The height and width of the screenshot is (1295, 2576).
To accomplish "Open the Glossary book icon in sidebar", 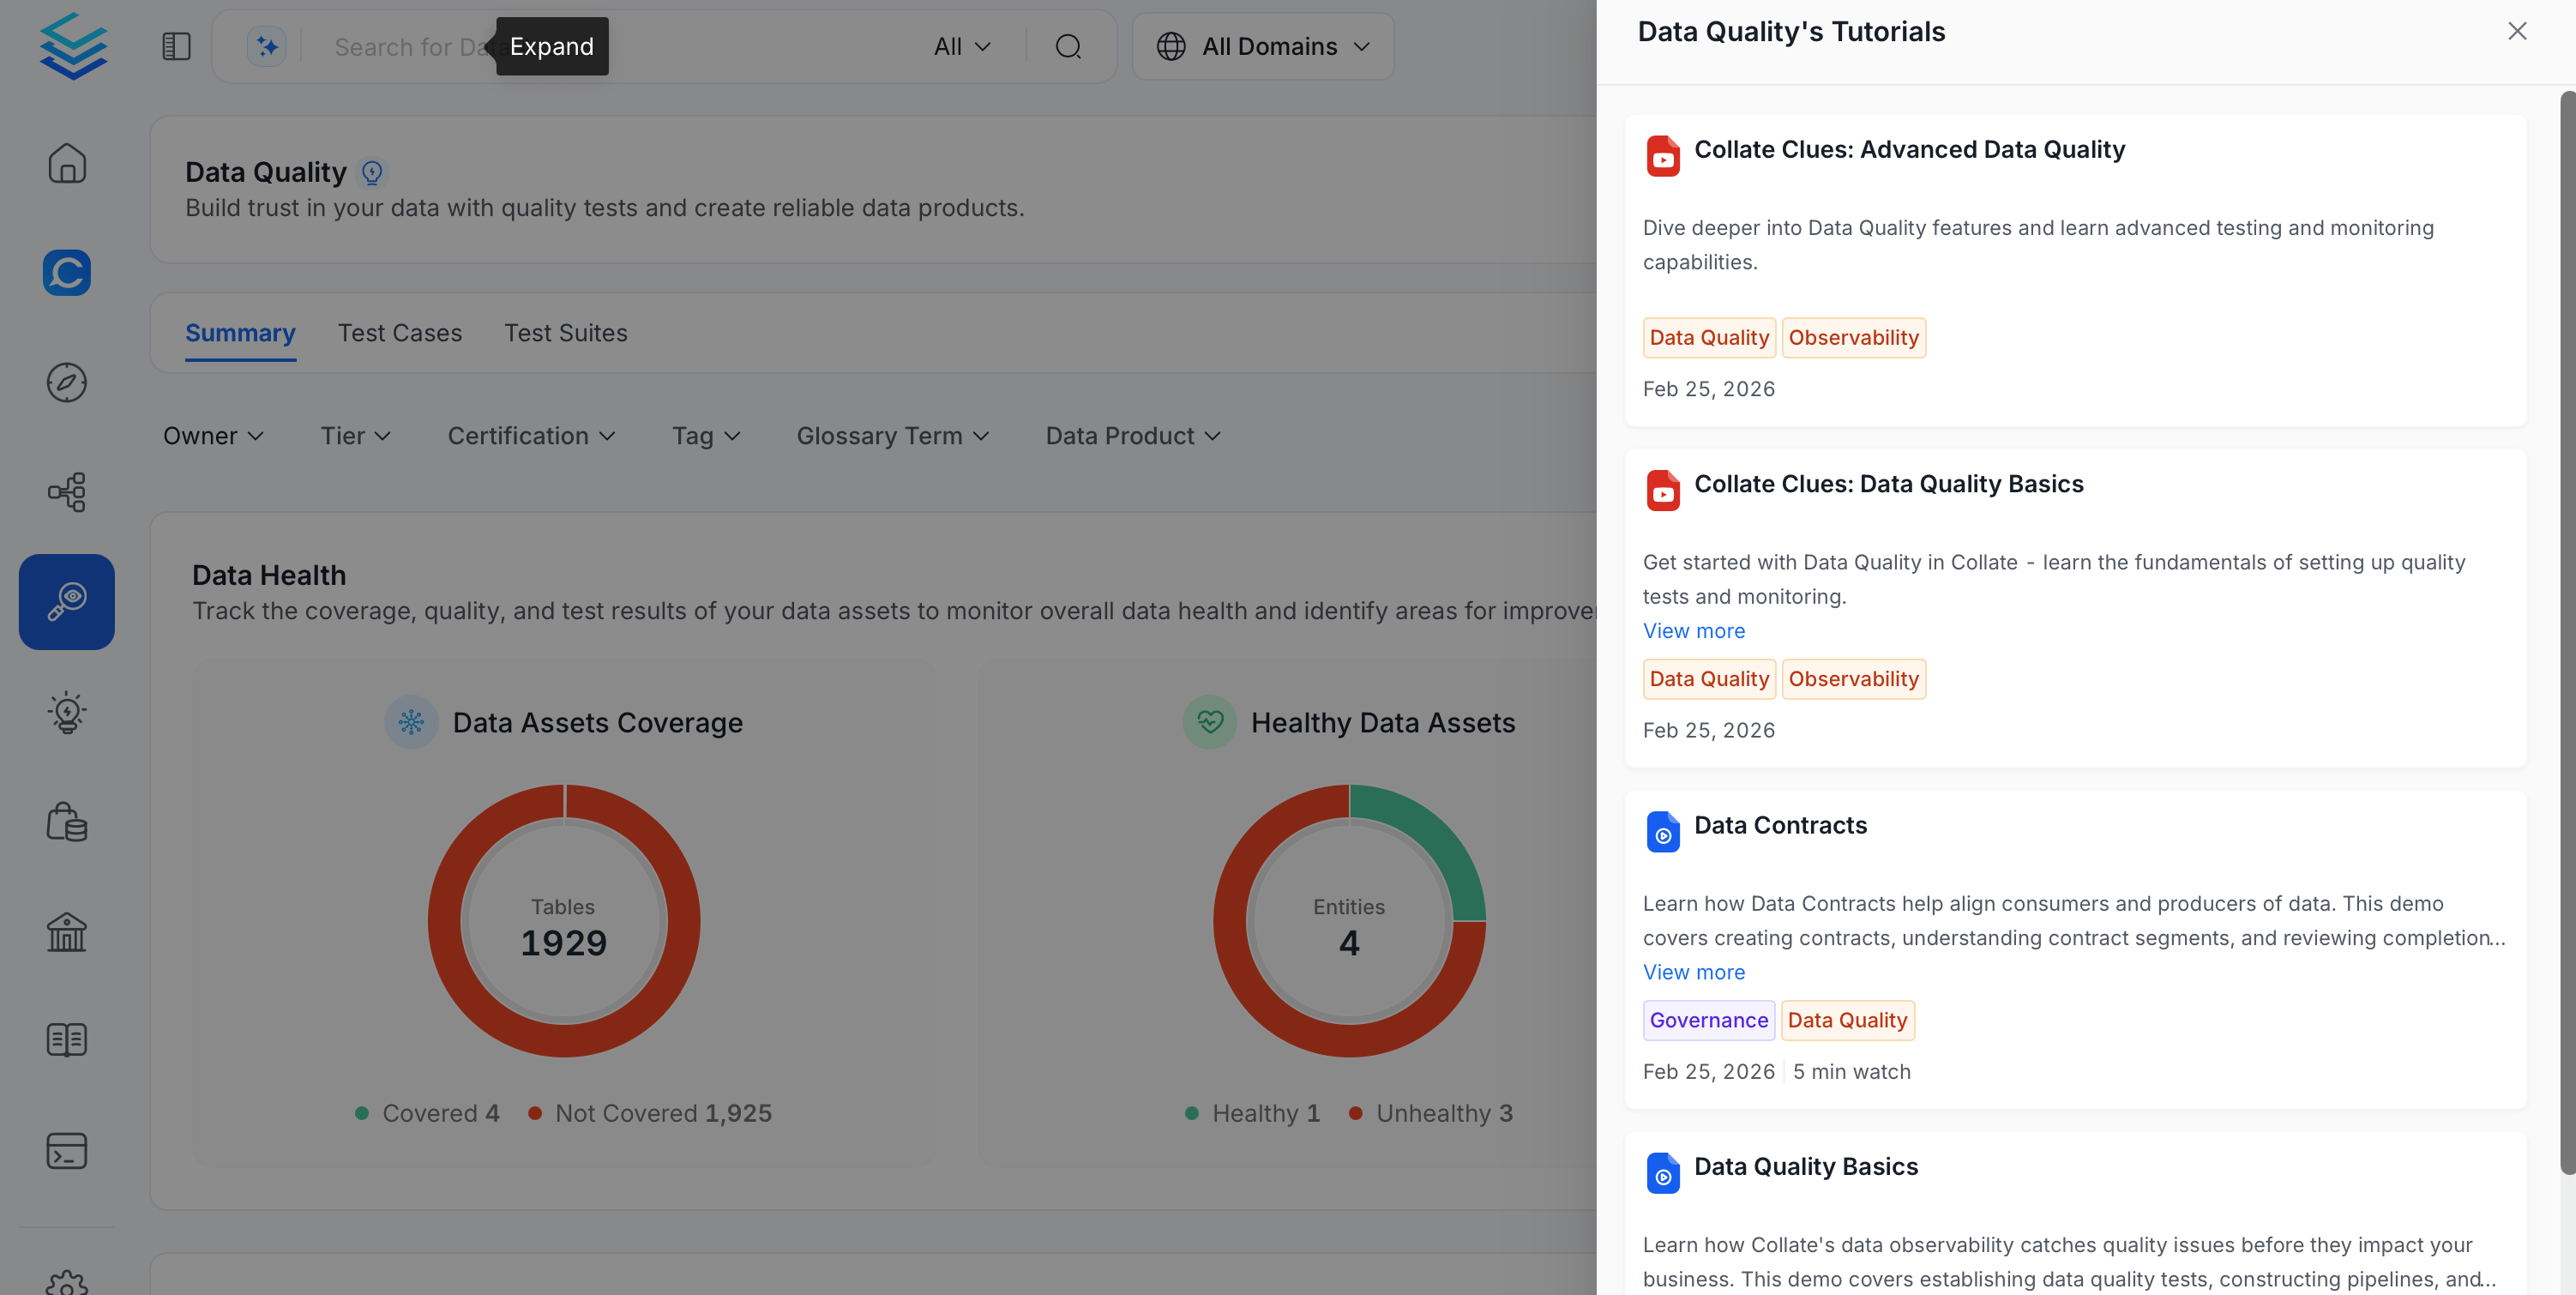I will (x=67, y=1040).
